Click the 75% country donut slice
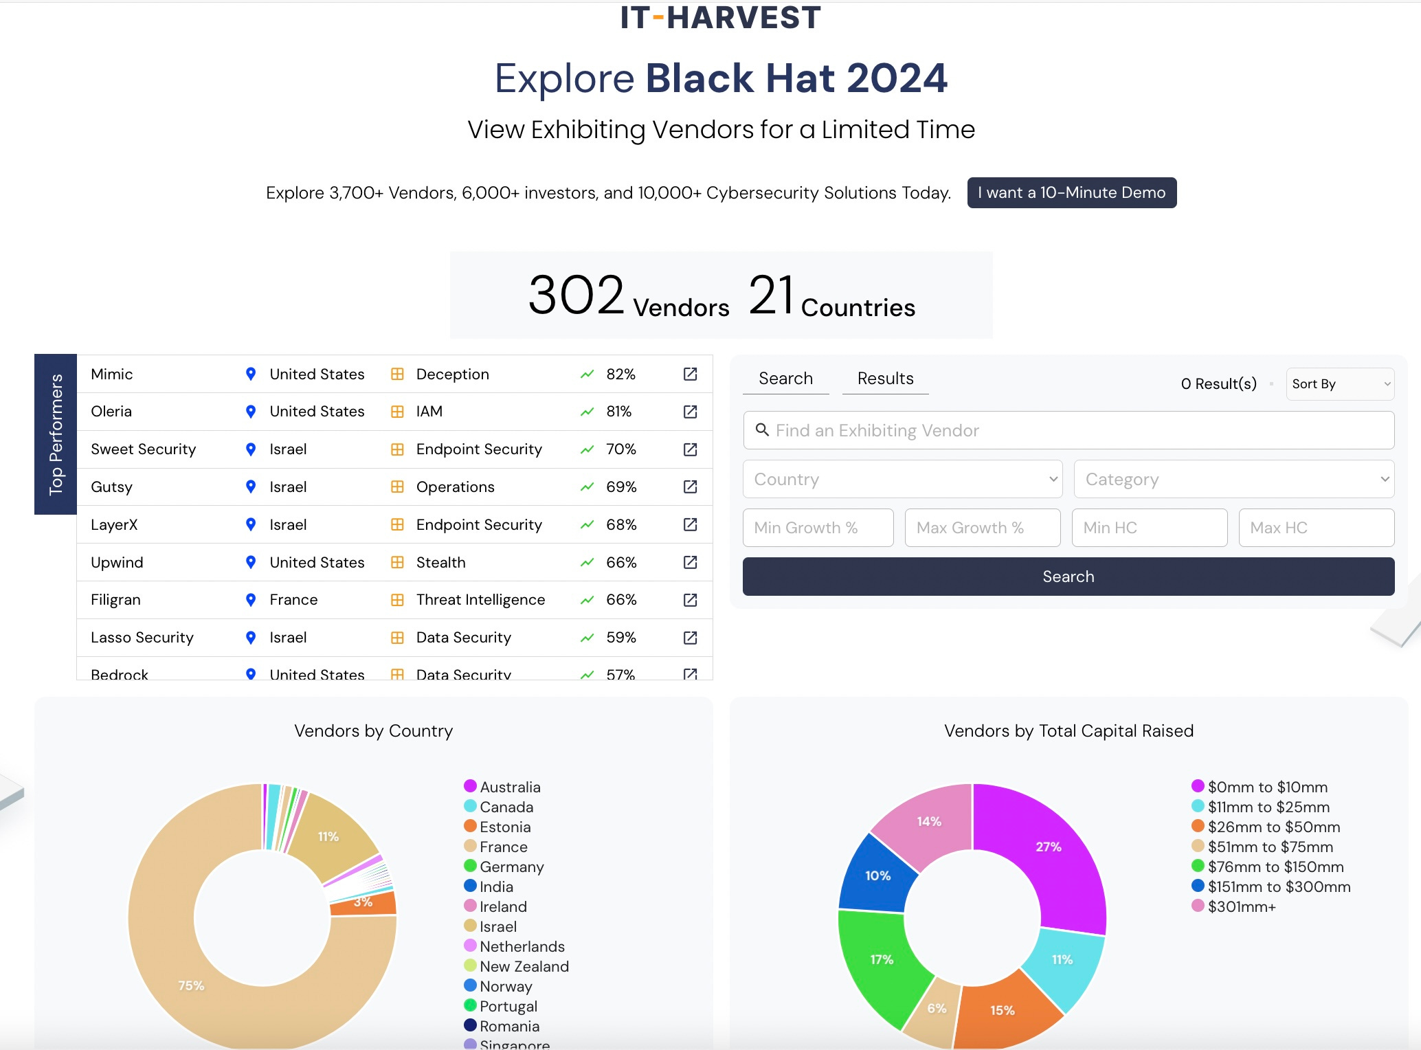 coord(191,985)
